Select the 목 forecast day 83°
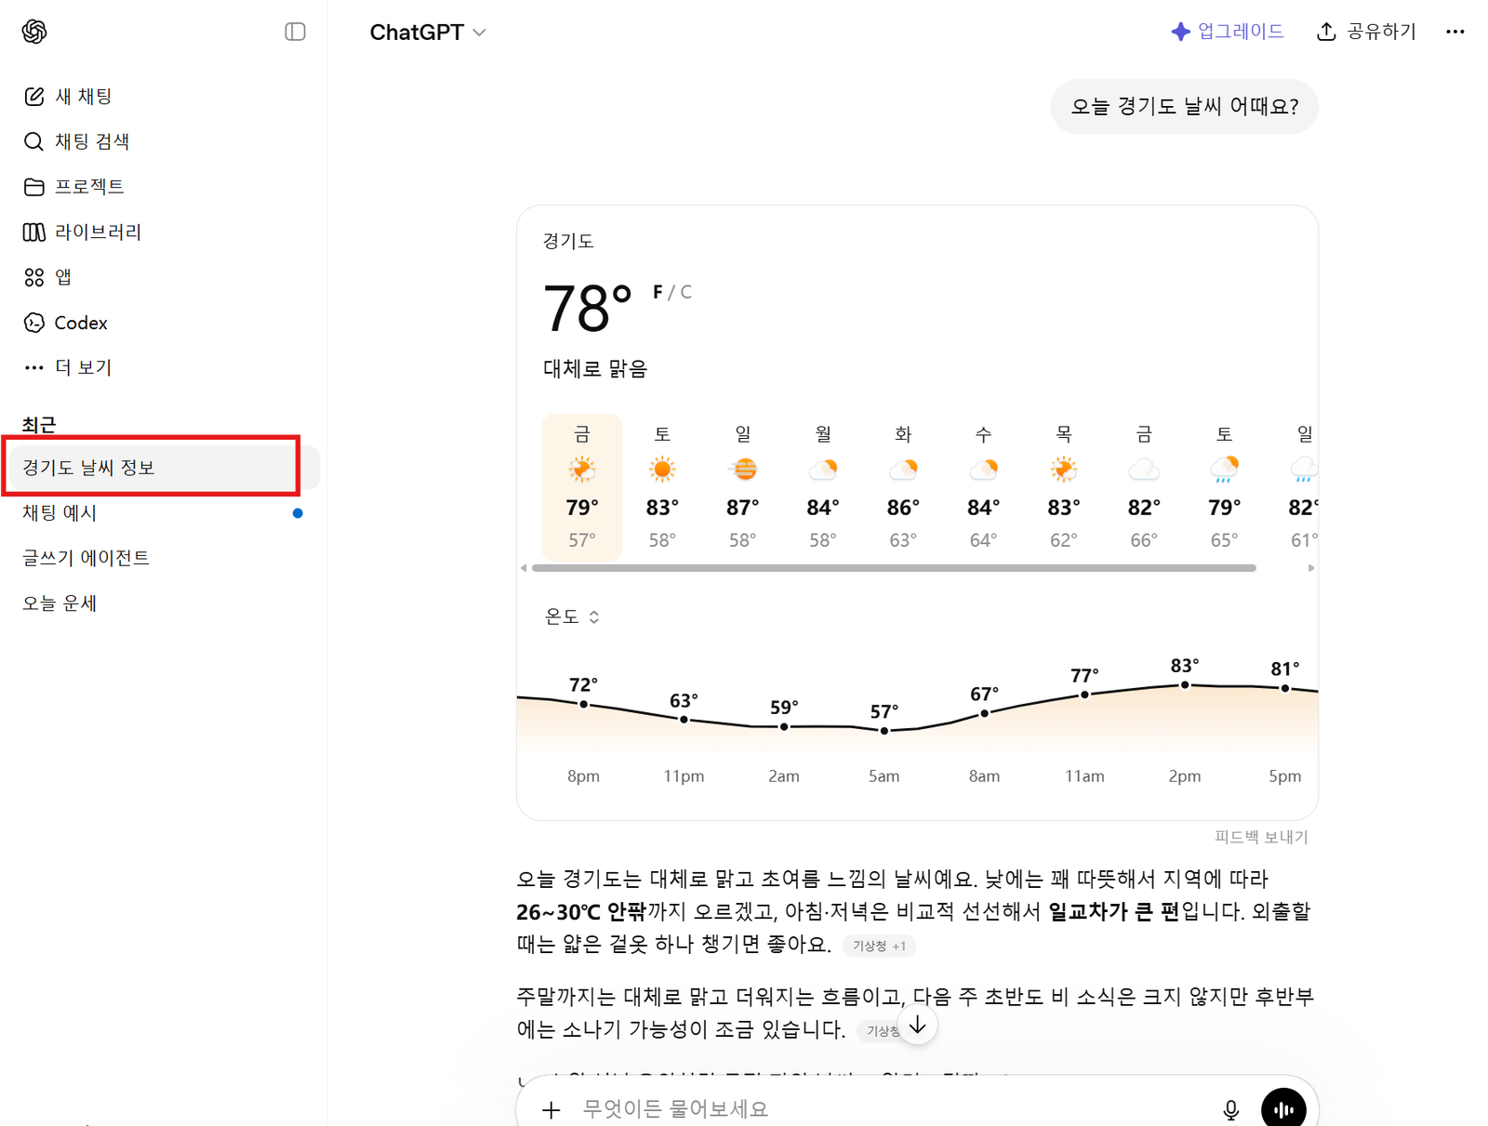Viewport: 1488px width, 1126px height. coord(1064,486)
